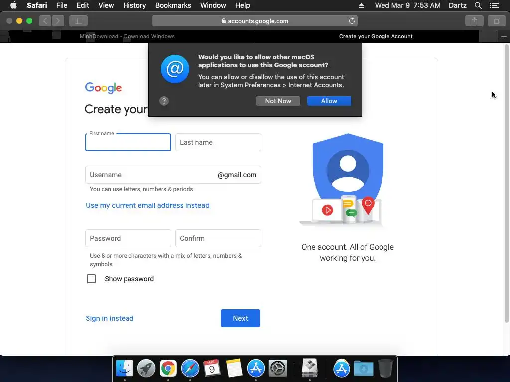The height and width of the screenshot is (382, 510).
Task: Open the Apple menu
Action: [x=13, y=5]
